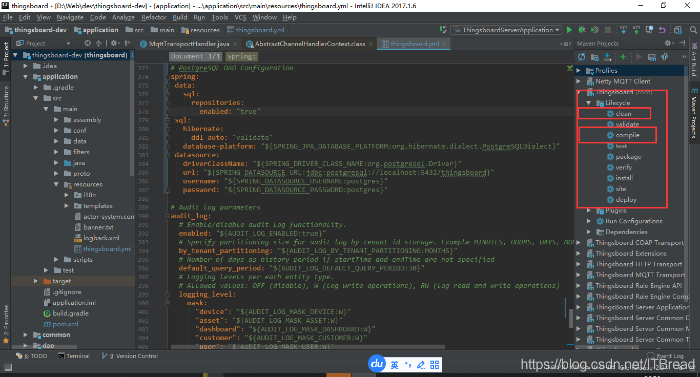Toggle the Terminal tool window
This screenshot has width=700, height=377.
73,356
